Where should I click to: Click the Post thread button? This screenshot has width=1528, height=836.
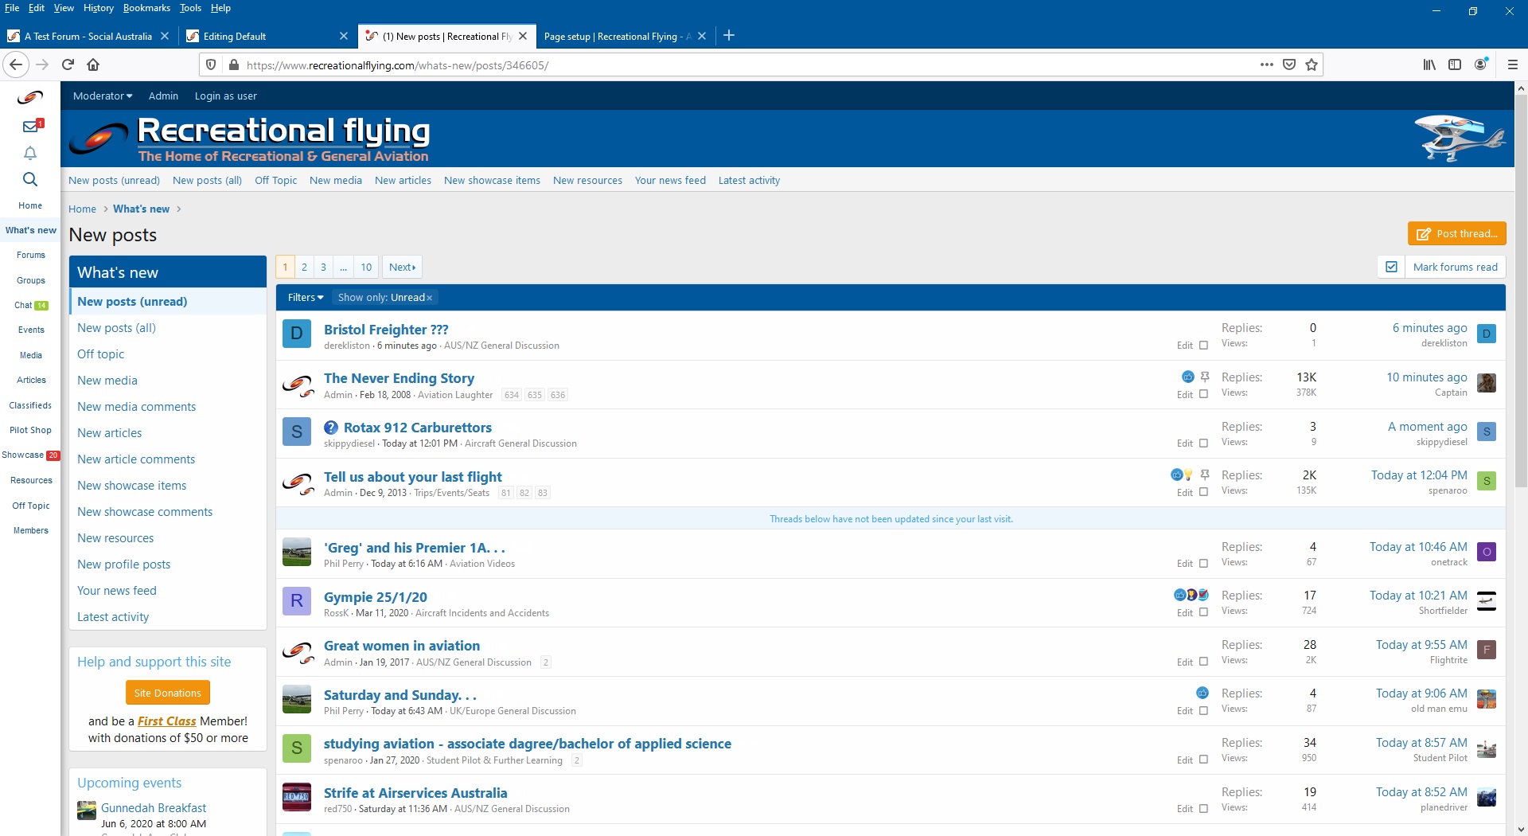pos(1456,233)
